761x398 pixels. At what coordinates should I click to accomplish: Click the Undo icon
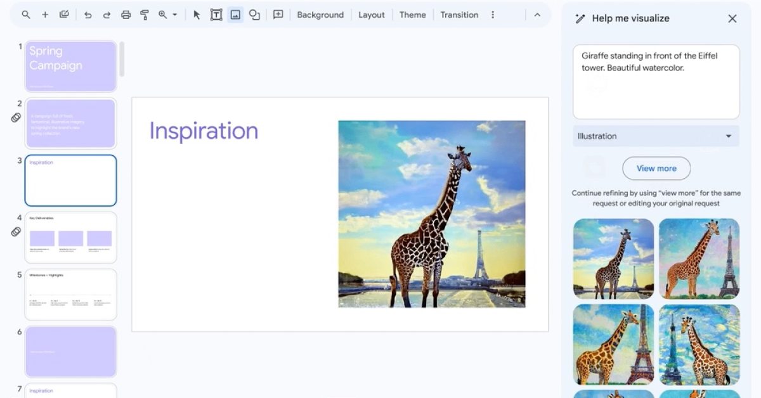[88, 14]
